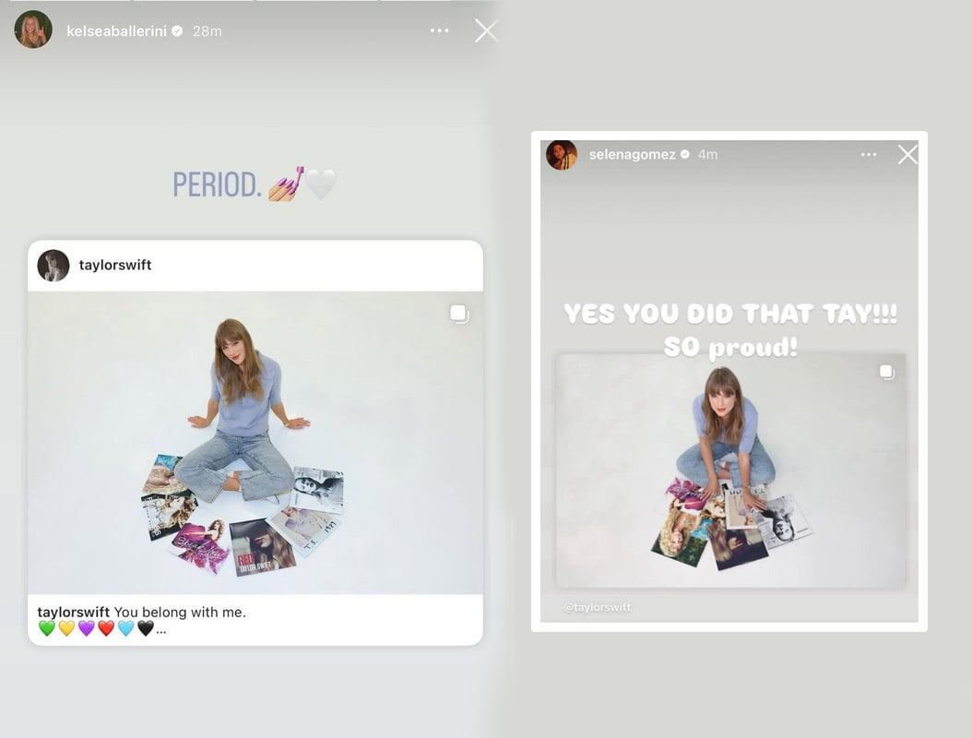972x738 pixels.
Task: Click selenagomez username in story header
Action: click(633, 154)
